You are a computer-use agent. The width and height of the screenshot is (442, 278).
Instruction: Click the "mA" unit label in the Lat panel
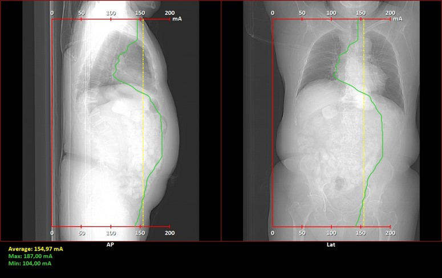398,19
